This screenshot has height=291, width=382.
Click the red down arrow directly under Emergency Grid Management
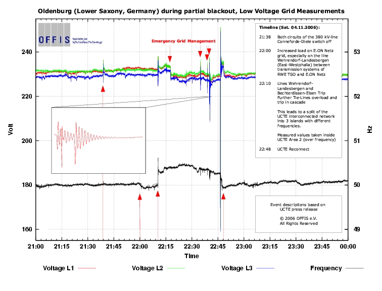pos(170,59)
